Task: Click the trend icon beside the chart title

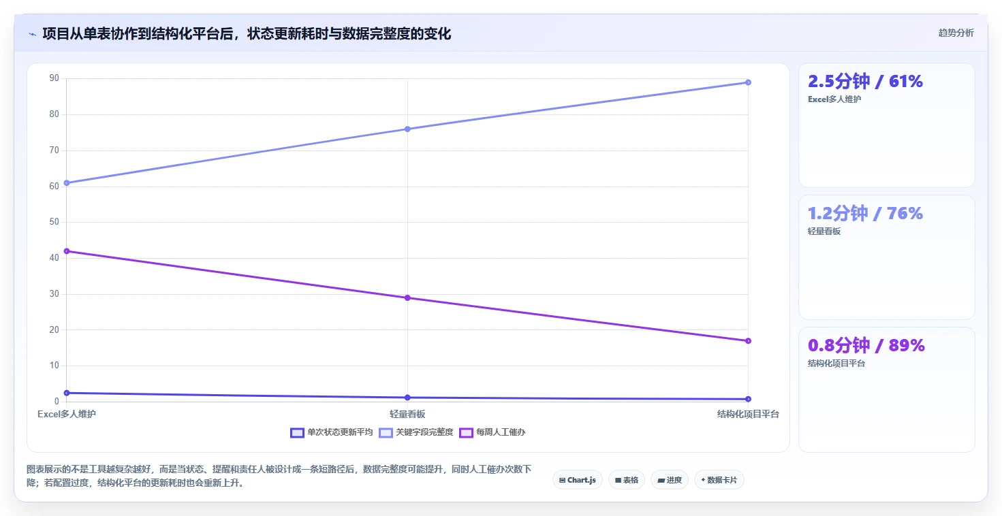Action: tap(32, 34)
